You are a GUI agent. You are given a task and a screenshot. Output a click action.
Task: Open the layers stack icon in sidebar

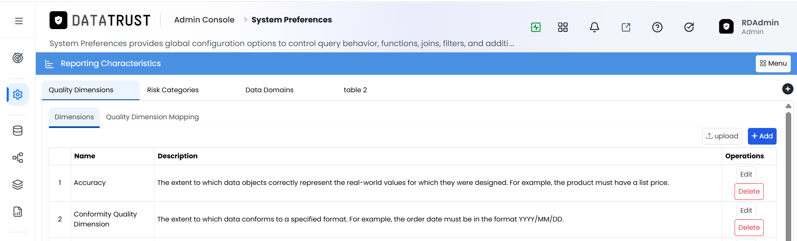(x=17, y=185)
